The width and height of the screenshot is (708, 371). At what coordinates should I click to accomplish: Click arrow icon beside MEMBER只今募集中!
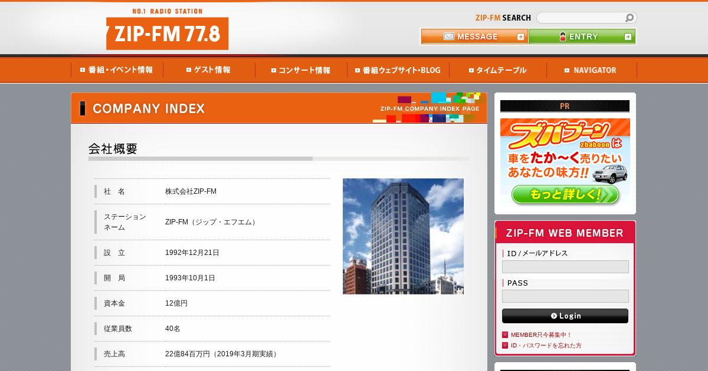click(x=505, y=335)
